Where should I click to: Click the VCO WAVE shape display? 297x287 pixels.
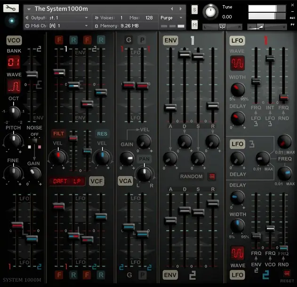[14, 86]
